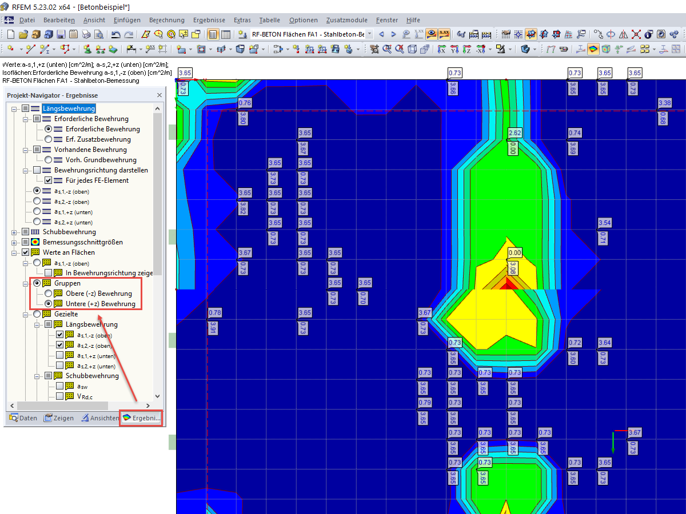
Task: Click the dimension tool icon
Action: click(130, 49)
